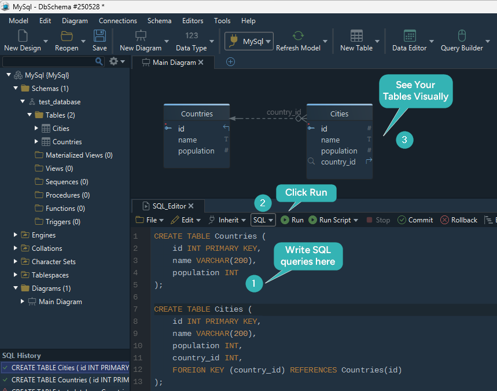
Task: Expand the Countries table node
Action: tap(36, 141)
